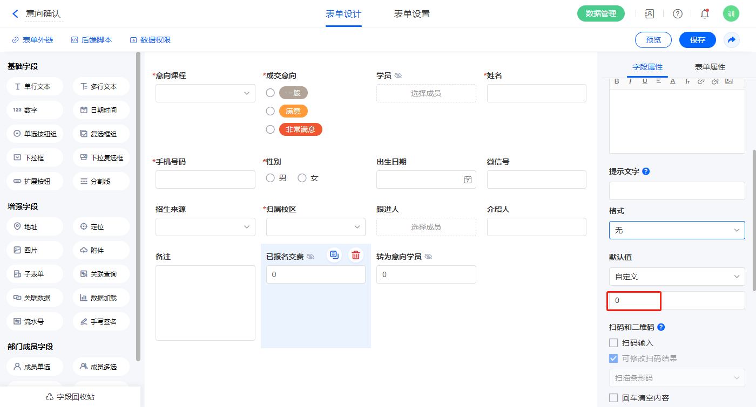Open the 格式 dropdown showing 无
The width and height of the screenshot is (756, 407).
[677, 230]
